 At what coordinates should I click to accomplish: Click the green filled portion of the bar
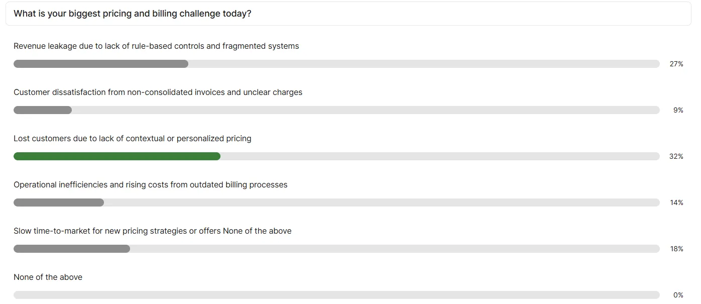pyautogui.click(x=116, y=156)
